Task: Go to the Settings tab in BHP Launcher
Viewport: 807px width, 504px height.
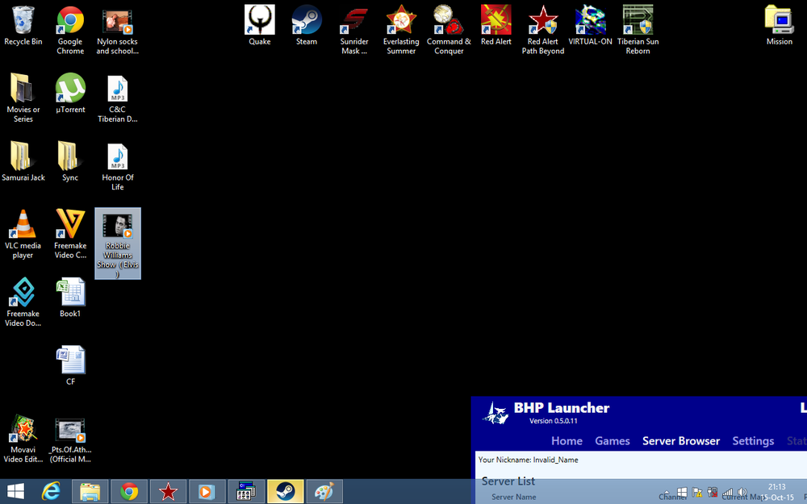Action: tap(753, 441)
